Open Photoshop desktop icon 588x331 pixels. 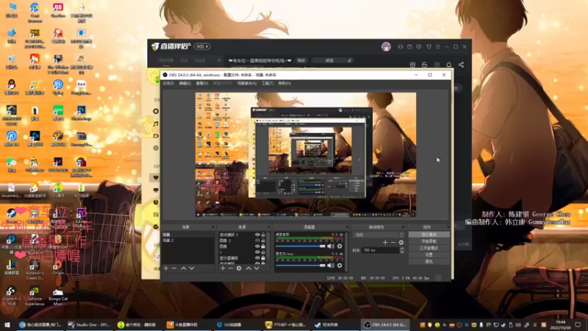81,113
